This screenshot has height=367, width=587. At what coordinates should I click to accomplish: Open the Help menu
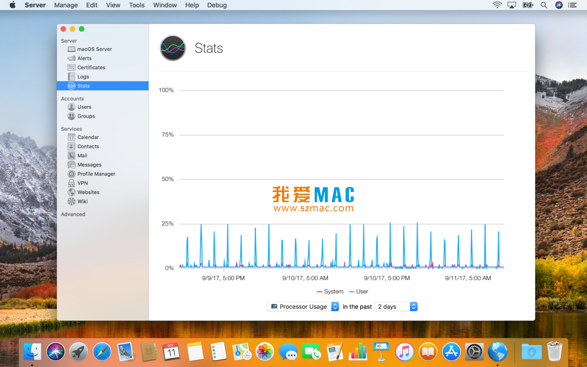click(192, 5)
